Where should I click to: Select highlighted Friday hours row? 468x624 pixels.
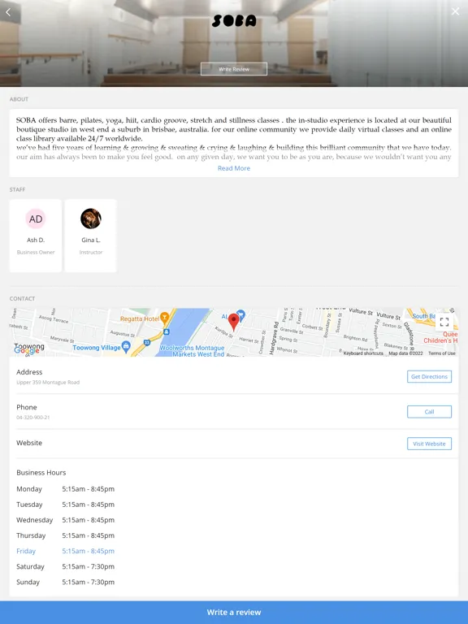65,551
